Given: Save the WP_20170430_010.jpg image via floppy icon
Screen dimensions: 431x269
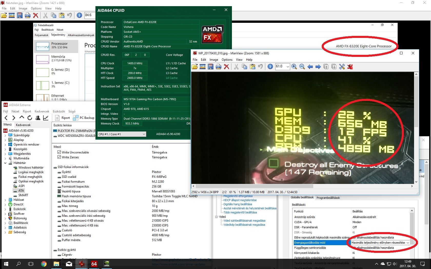Looking at the screenshot, I should click(x=211, y=67).
